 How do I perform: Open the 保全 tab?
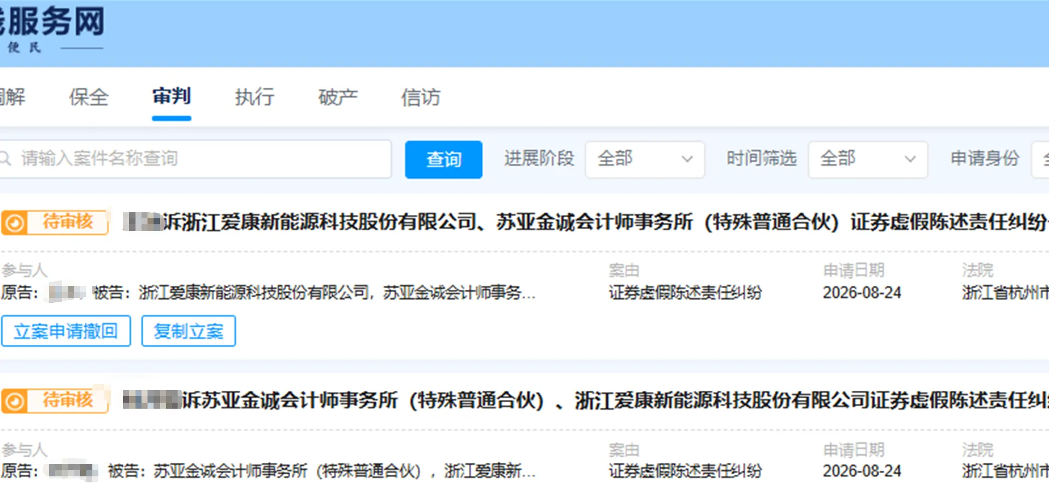click(x=89, y=98)
